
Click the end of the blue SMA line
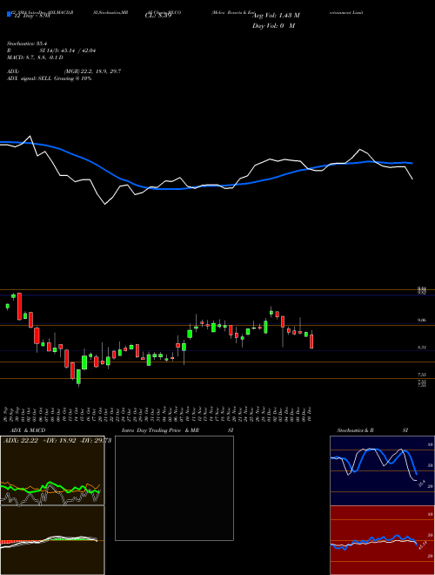(412, 163)
